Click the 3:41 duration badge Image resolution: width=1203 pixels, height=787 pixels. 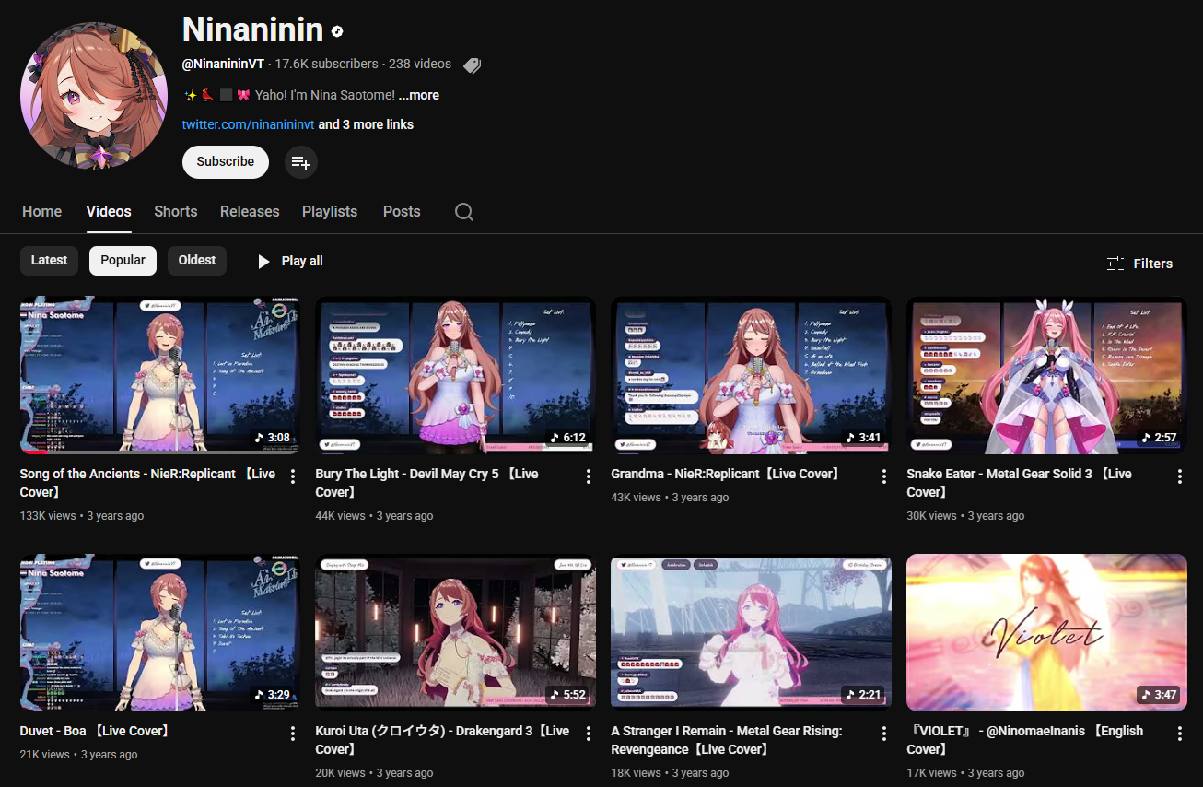(863, 438)
